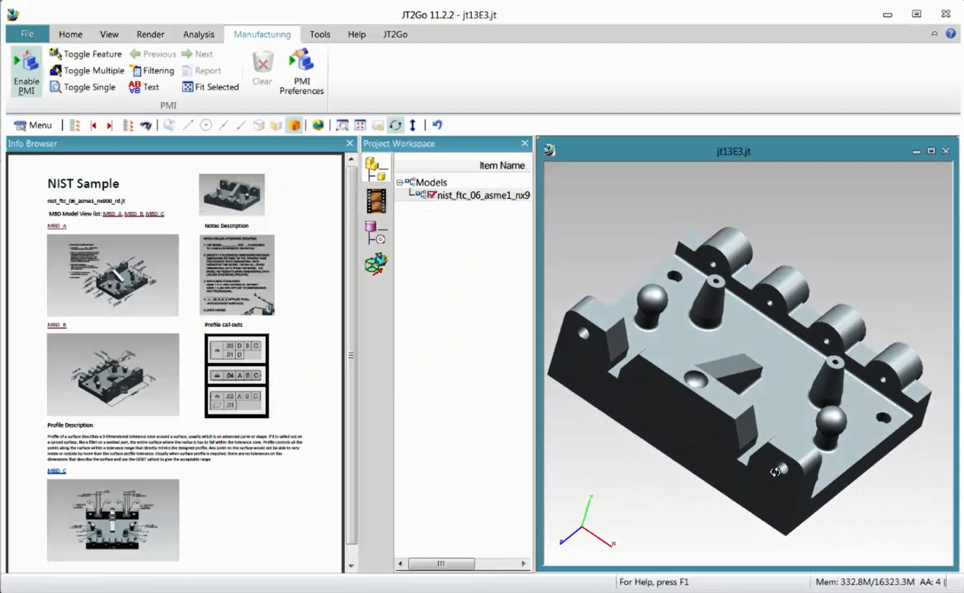This screenshot has height=593, width=964.
Task: Open the MBD_C thumbnail image at bottom
Action: click(113, 520)
